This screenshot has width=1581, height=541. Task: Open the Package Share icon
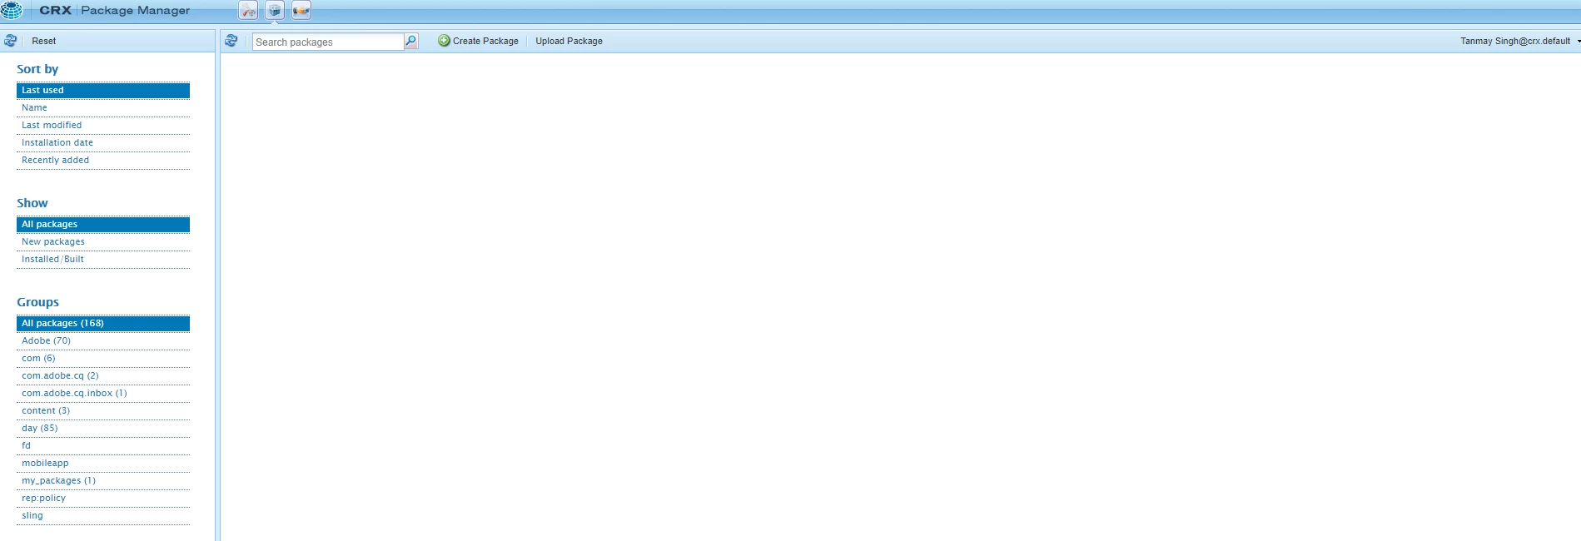click(301, 11)
